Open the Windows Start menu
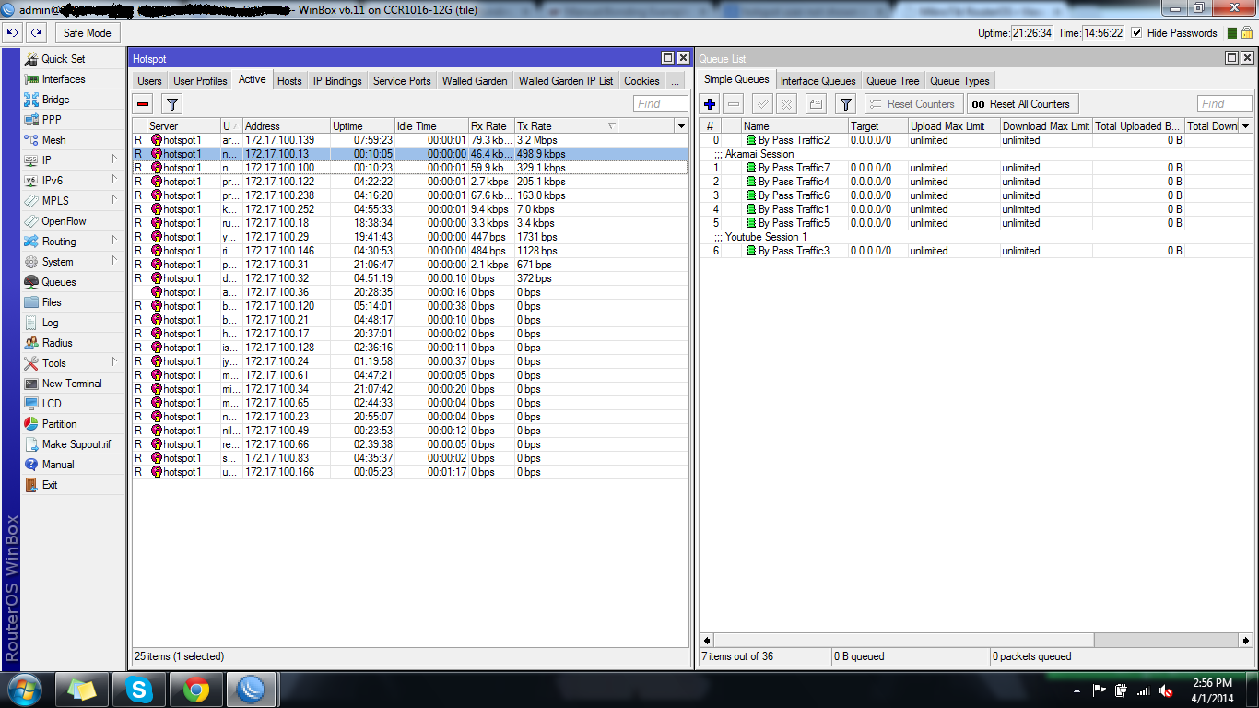The width and height of the screenshot is (1259, 708). click(24, 690)
